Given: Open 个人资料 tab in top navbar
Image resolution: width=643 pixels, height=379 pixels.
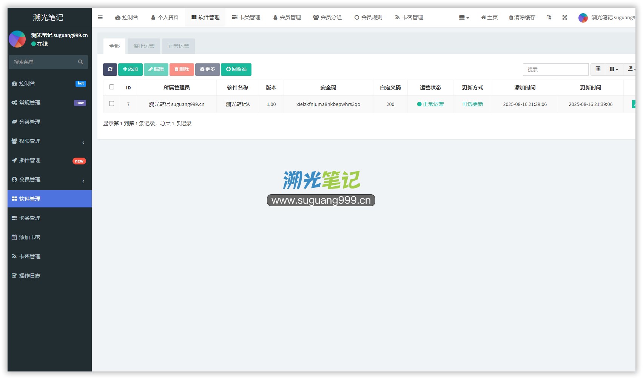Looking at the screenshot, I should [165, 17].
